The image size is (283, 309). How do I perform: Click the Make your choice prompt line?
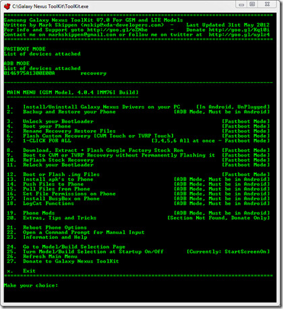(31, 285)
